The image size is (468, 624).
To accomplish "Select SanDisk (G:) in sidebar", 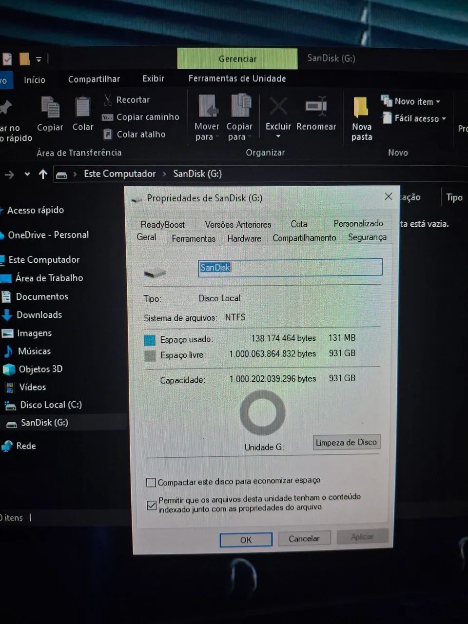I will [x=44, y=423].
